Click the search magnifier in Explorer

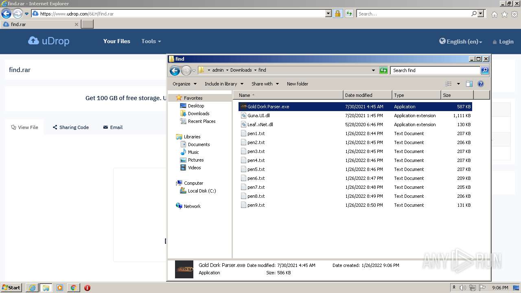click(484, 70)
